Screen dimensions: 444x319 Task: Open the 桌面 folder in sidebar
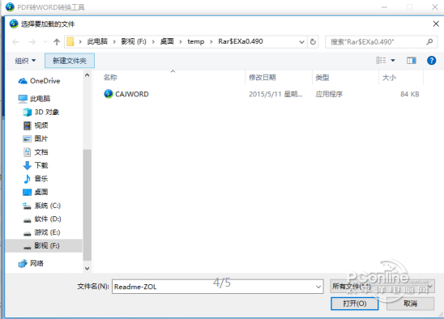click(x=36, y=192)
